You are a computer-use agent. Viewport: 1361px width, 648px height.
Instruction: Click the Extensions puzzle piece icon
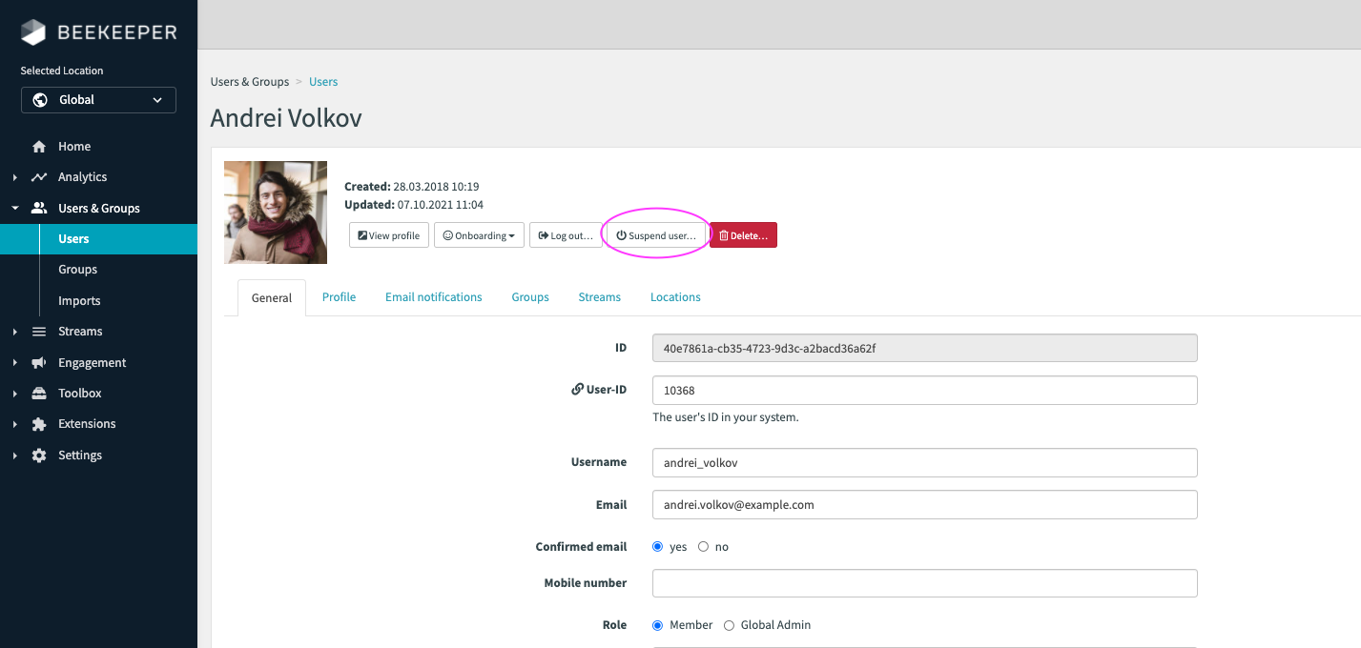point(39,424)
